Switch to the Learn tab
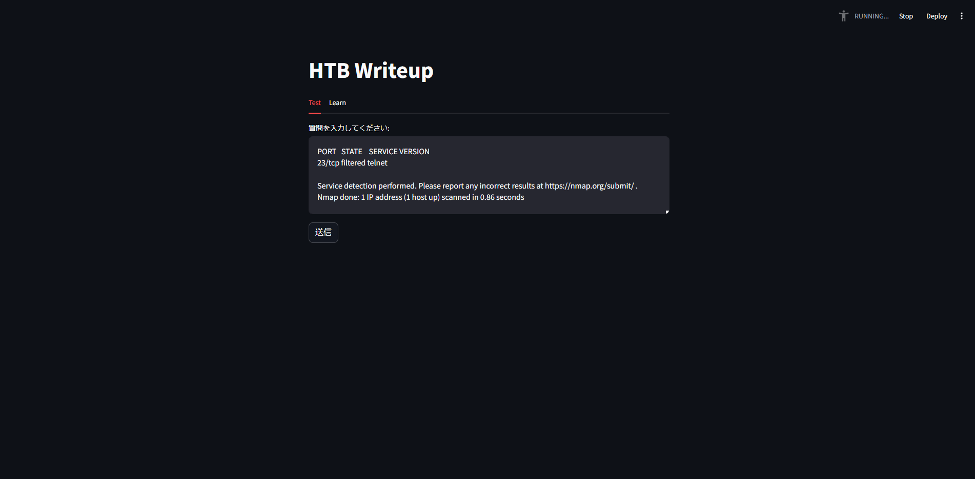This screenshot has width=975, height=479. coord(337,103)
